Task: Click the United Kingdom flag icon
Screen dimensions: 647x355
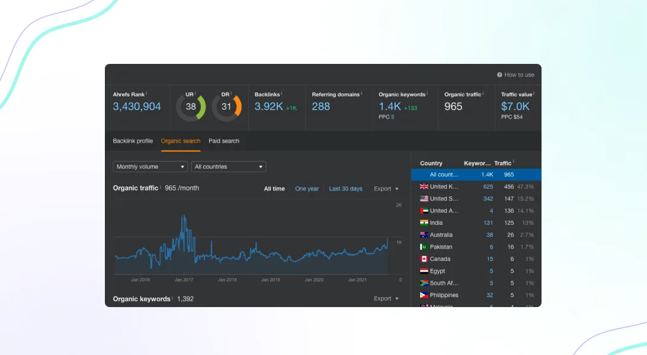Action: pyautogui.click(x=424, y=186)
